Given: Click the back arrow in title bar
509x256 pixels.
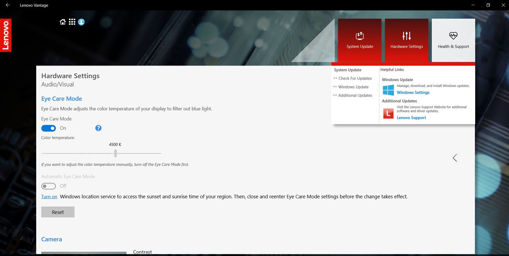Looking at the screenshot, I should (x=8, y=5).
